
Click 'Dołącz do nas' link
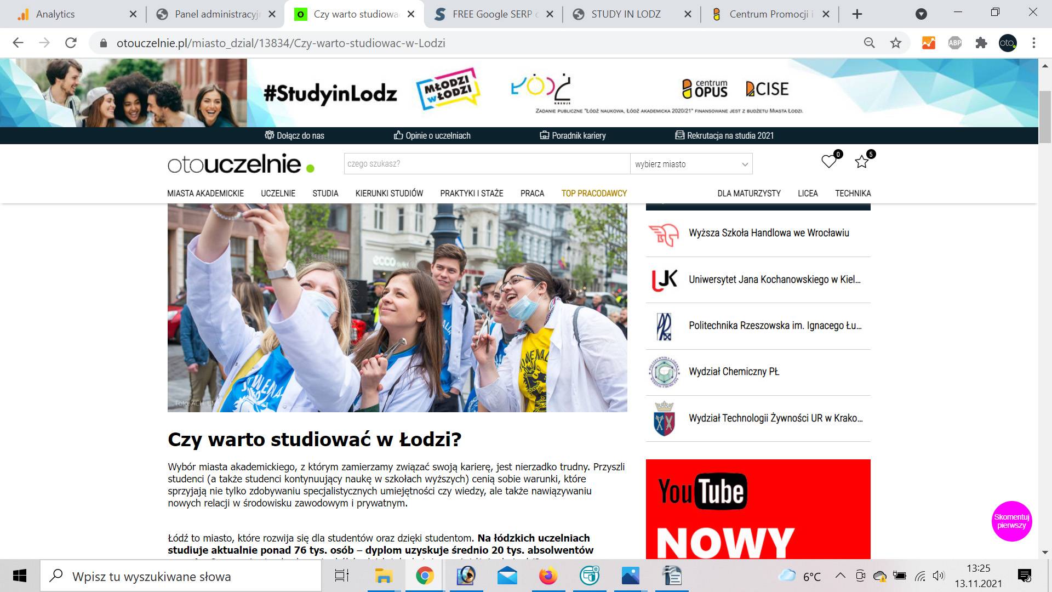tap(295, 135)
